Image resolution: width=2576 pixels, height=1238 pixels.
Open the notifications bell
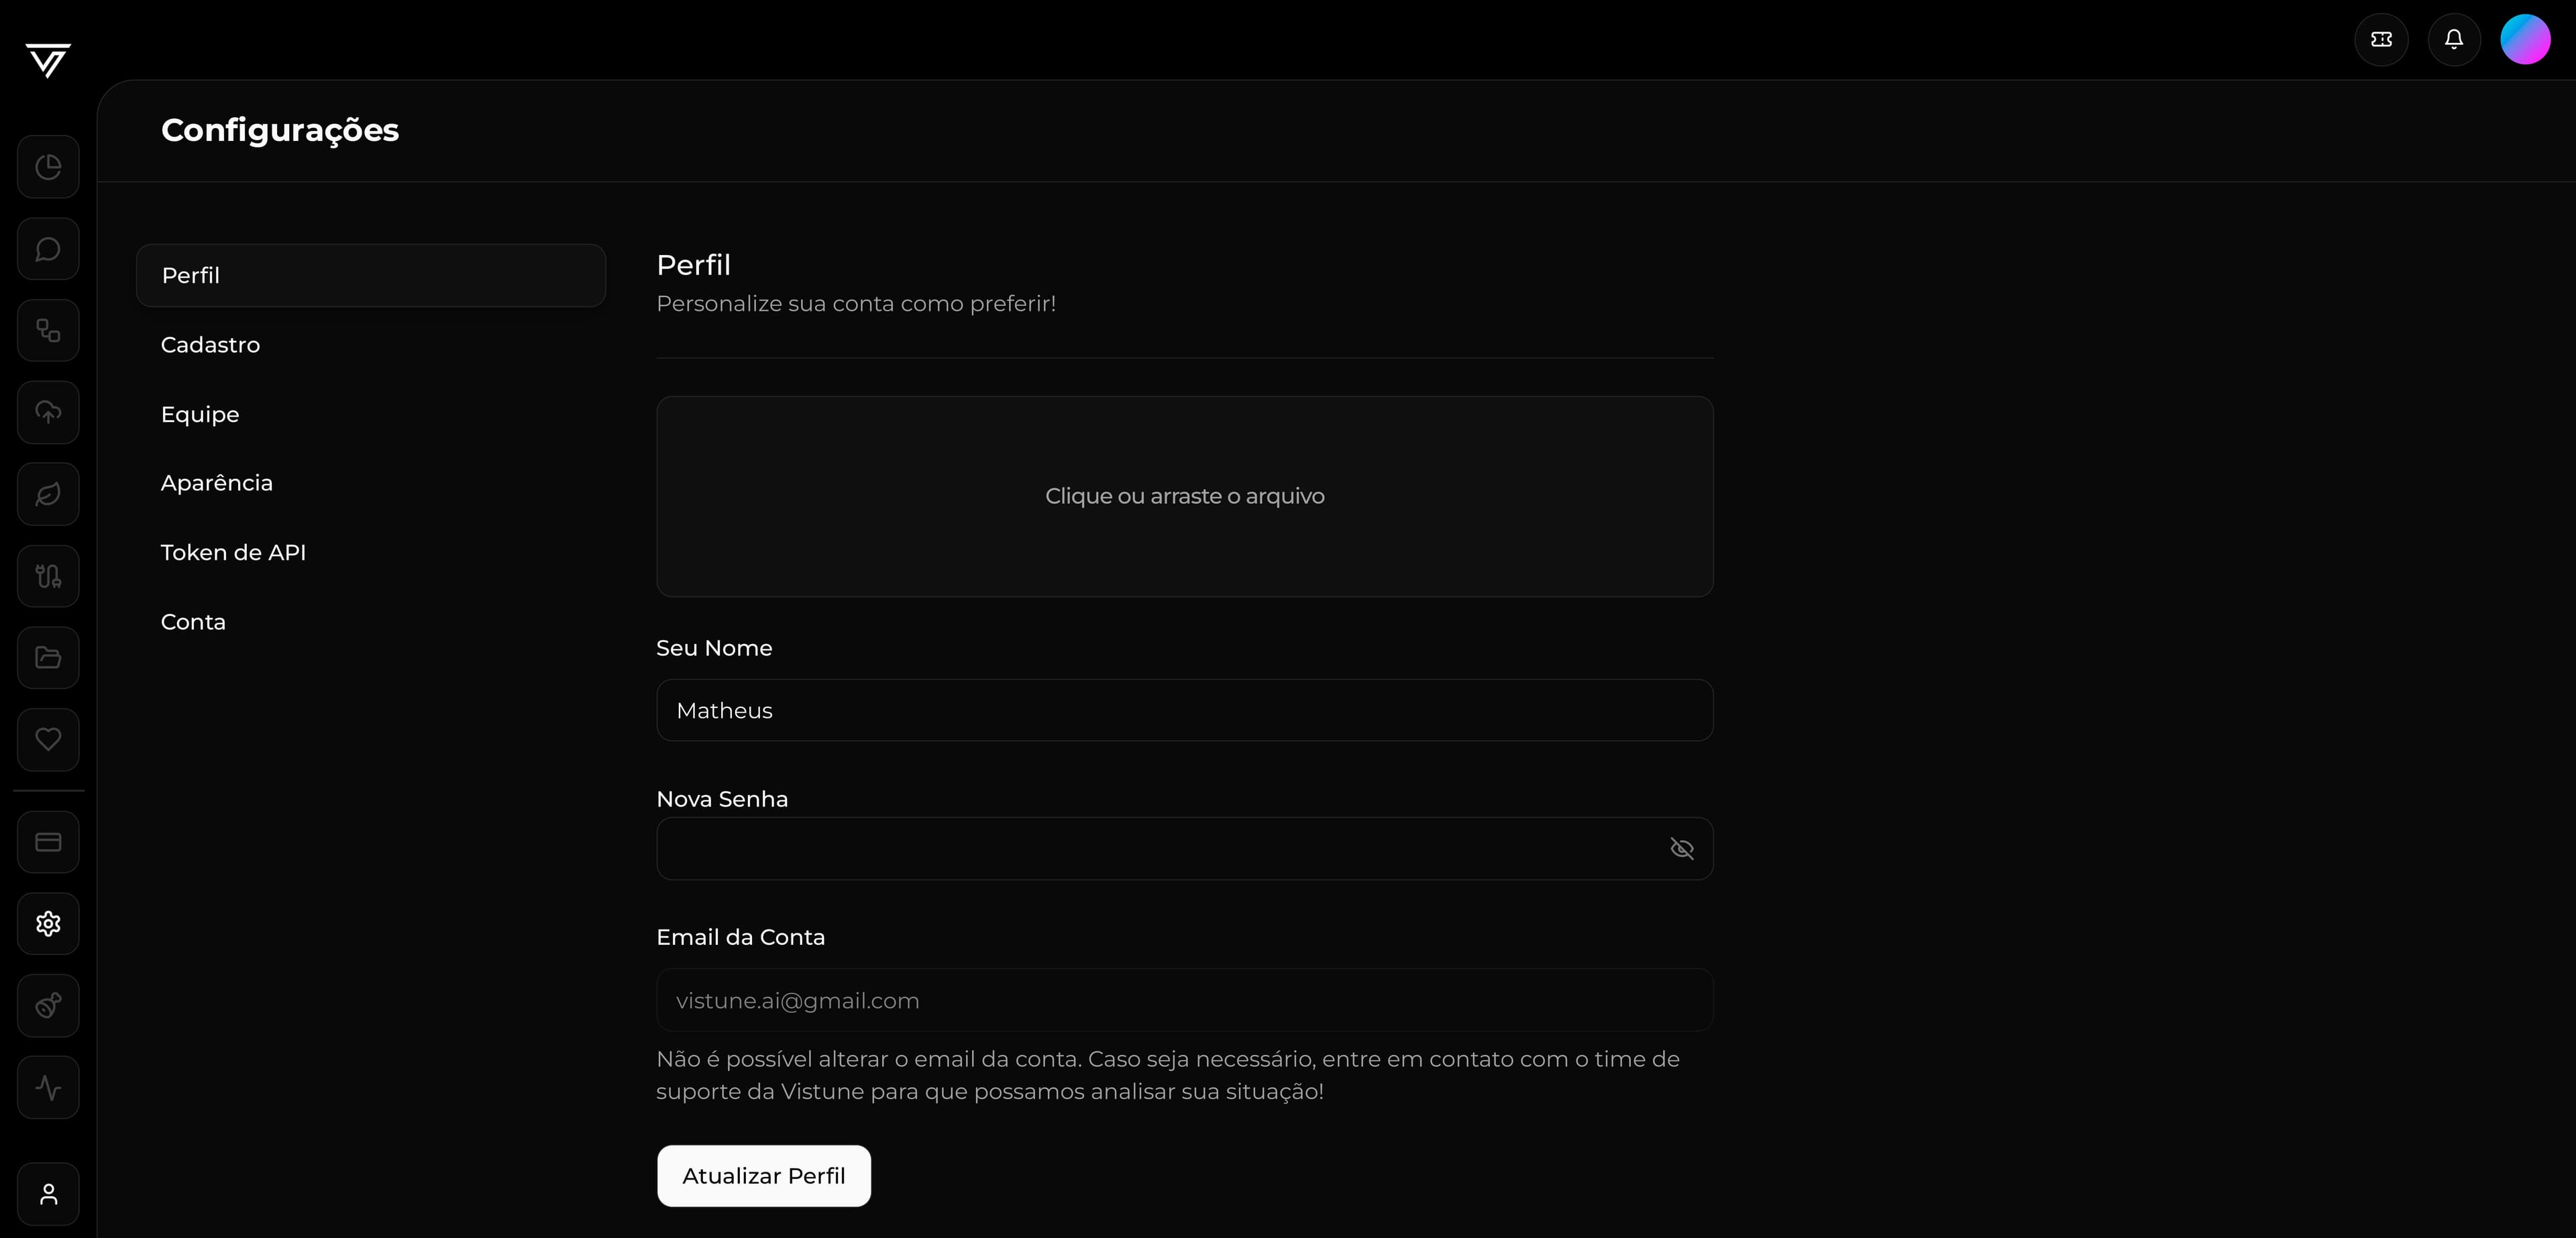click(2454, 39)
